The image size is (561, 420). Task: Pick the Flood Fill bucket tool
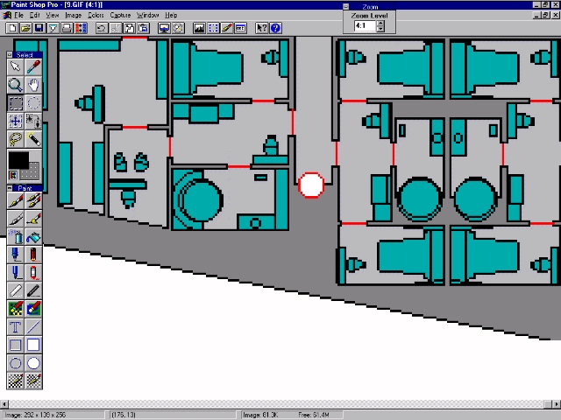pos(33,237)
